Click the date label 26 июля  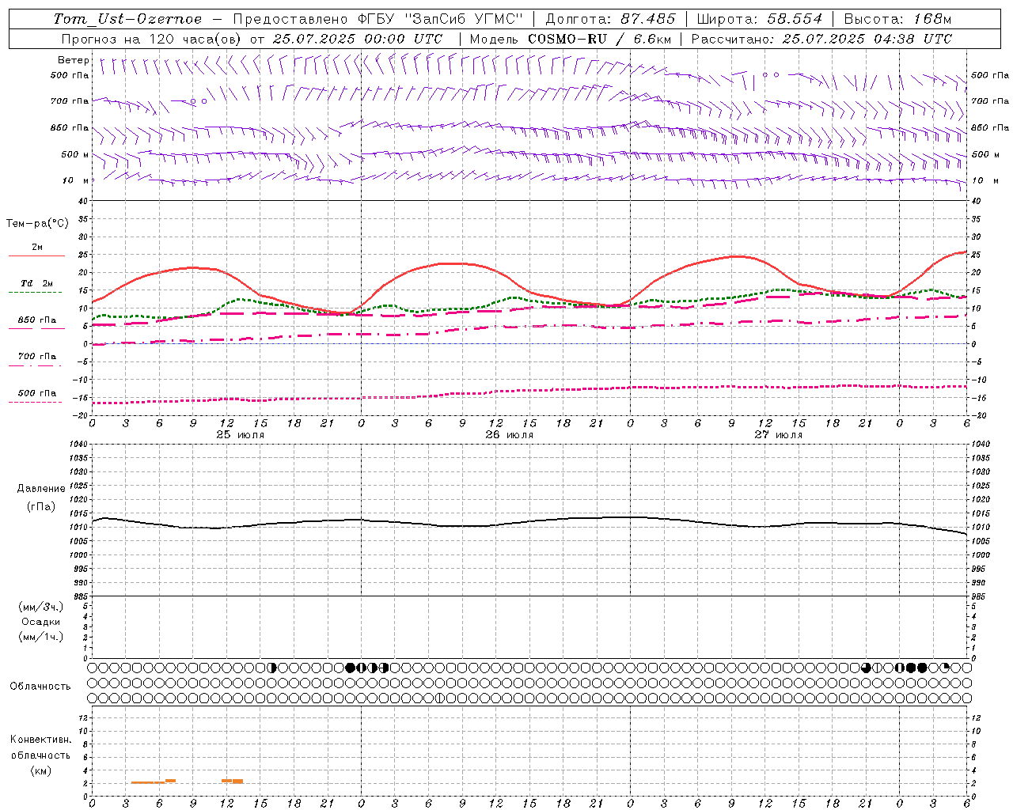coord(510,435)
